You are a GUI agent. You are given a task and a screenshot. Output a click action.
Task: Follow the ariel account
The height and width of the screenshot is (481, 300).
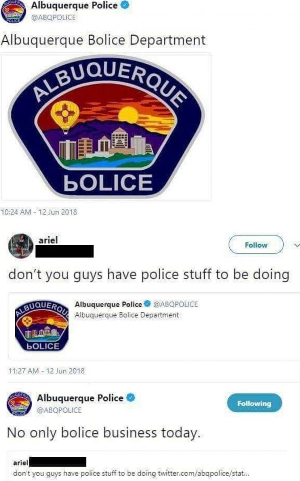[x=256, y=245]
